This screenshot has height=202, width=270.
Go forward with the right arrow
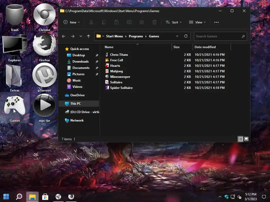click(x=73, y=36)
